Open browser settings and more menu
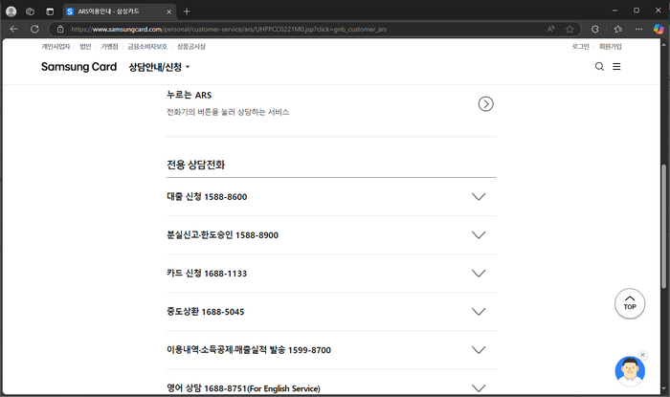The height and width of the screenshot is (397, 670). pyautogui.click(x=638, y=29)
